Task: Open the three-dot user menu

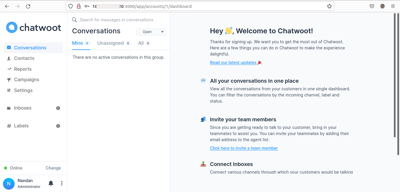Action: coord(61,183)
